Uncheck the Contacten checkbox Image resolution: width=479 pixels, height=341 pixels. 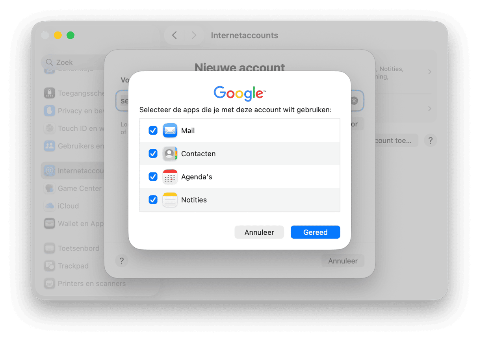tap(153, 154)
